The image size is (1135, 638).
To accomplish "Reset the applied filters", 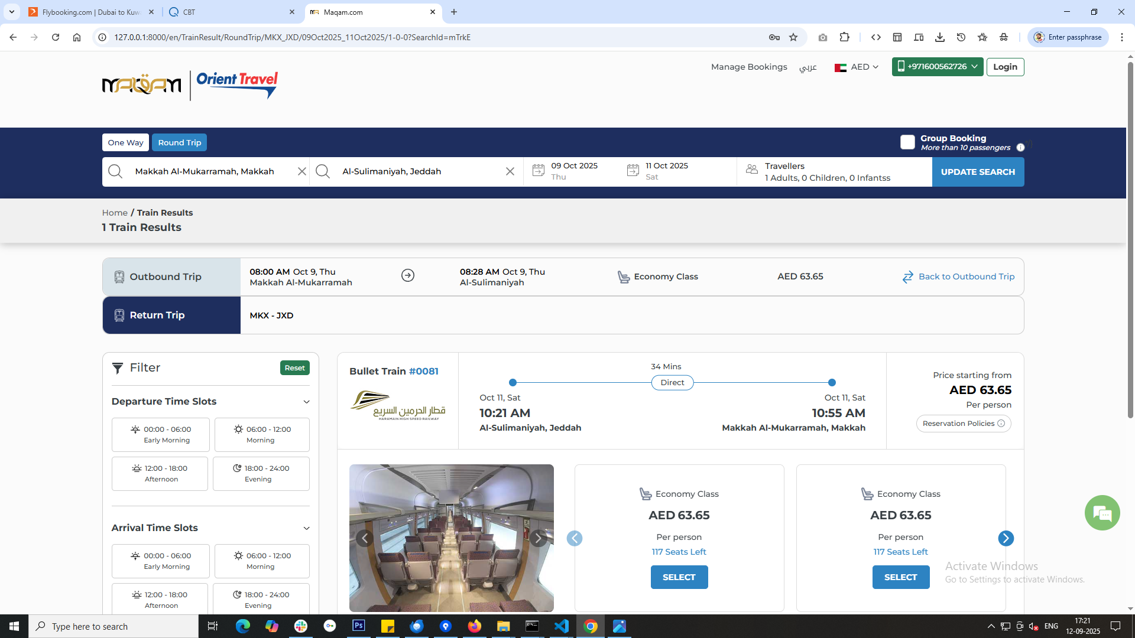I will [294, 368].
